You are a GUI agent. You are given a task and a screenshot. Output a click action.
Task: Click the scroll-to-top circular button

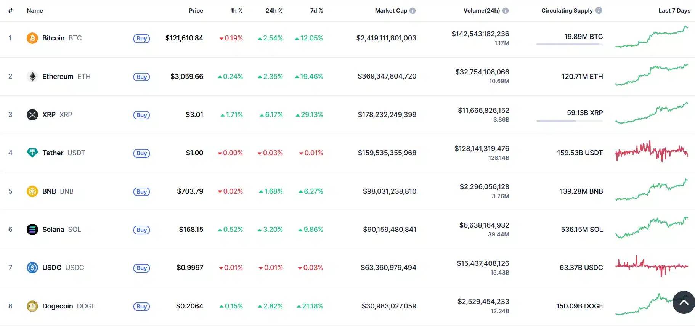tap(684, 302)
